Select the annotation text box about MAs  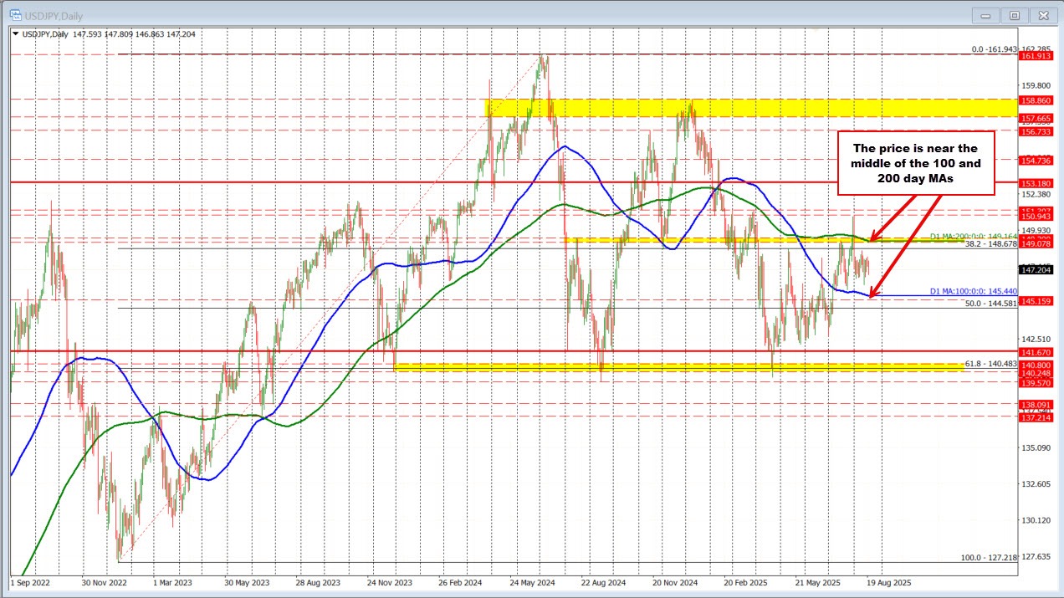pyautogui.click(x=916, y=162)
